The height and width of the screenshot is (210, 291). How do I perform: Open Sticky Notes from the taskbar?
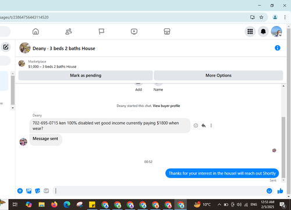(92, 204)
